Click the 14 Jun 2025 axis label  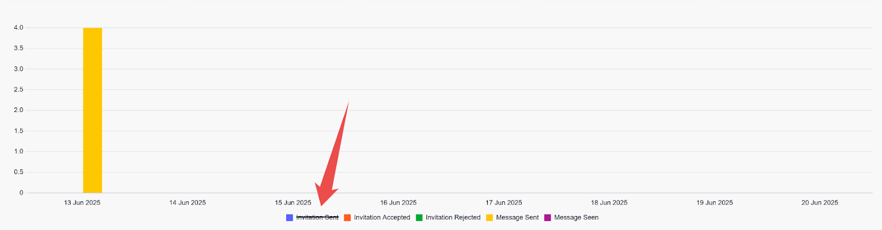(187, 202)
